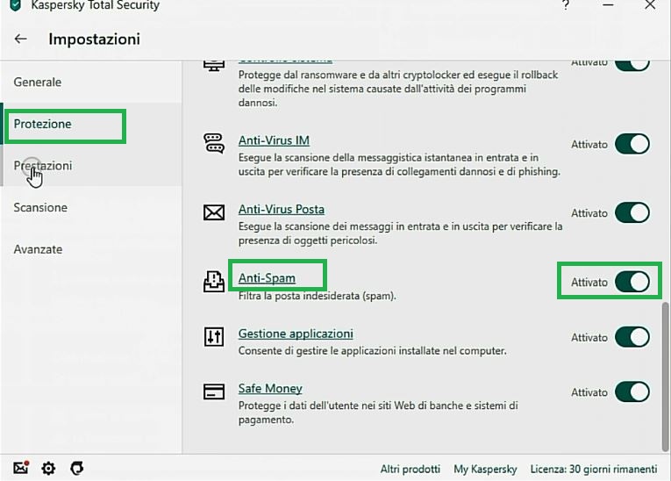Open the Scansione section
The width and height of the screenshot is (671, 481).
click(x=90, y=207)
